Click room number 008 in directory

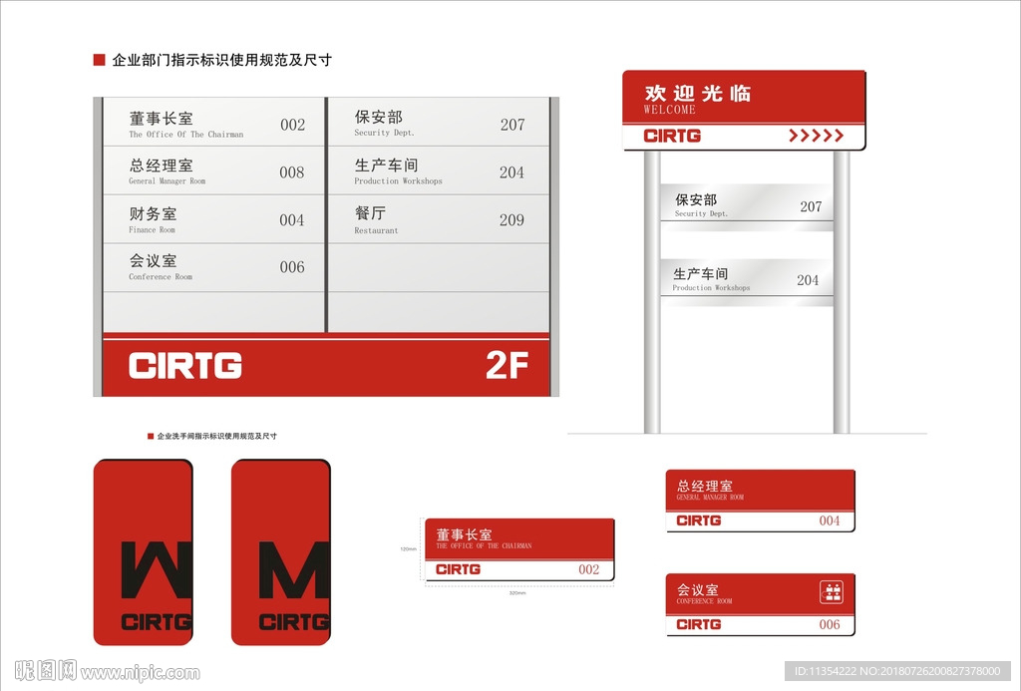292,172
